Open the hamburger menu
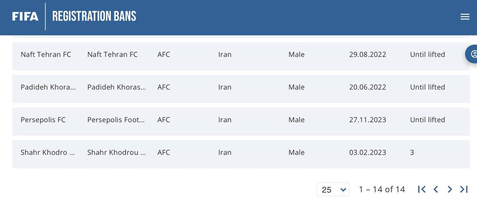The image size is (477, 203). tap(465, 17)
